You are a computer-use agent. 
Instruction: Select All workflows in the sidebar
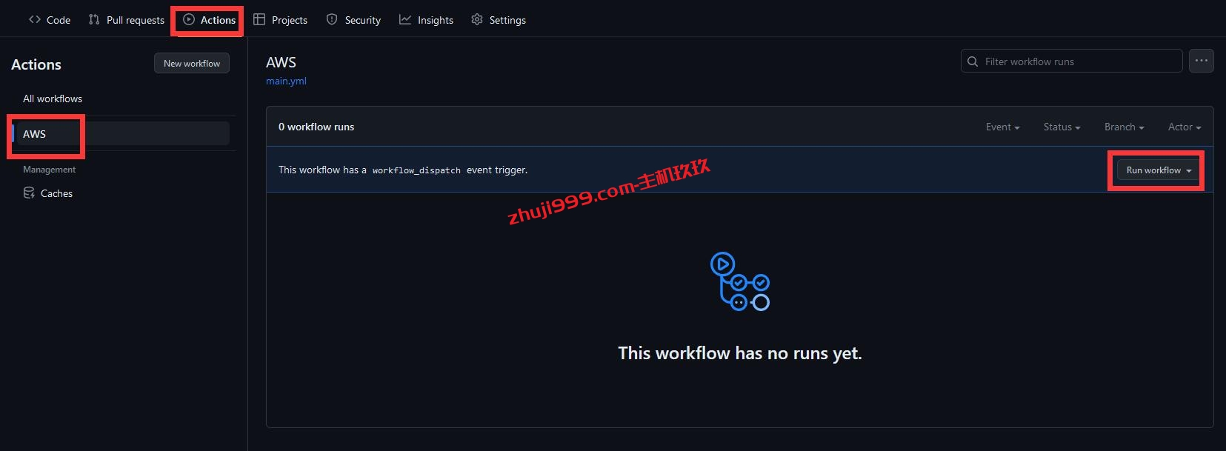(x=53, y=98)
